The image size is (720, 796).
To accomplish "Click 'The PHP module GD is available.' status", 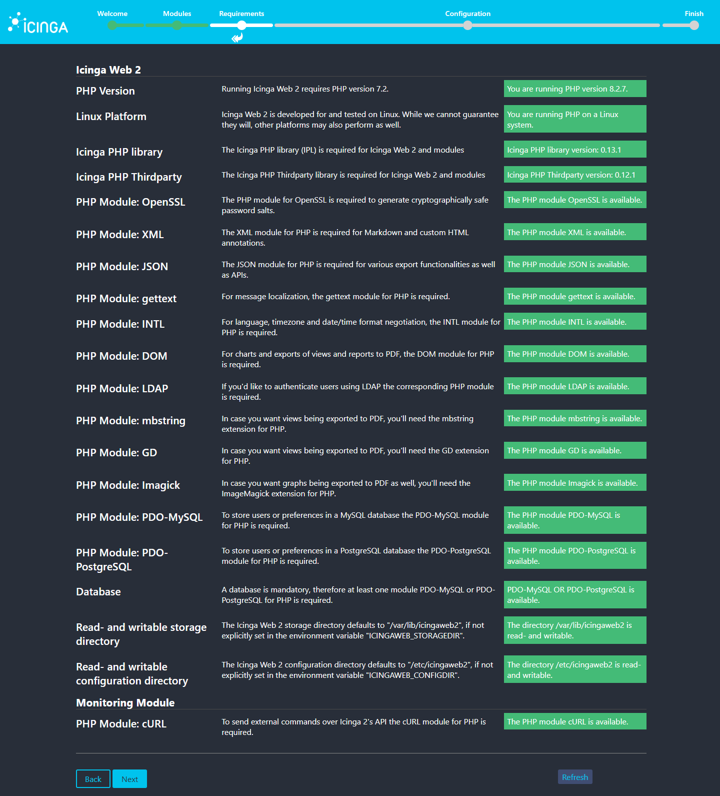I will [575, 450].
